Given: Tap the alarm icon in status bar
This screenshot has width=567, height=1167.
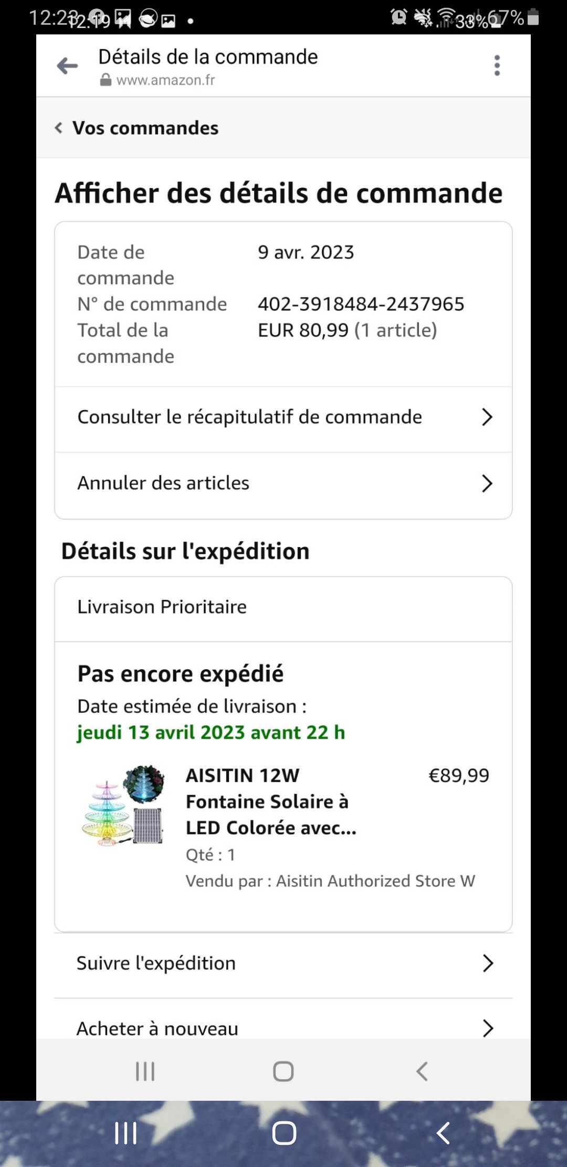Looking at the screenshot, I should 399,17.
